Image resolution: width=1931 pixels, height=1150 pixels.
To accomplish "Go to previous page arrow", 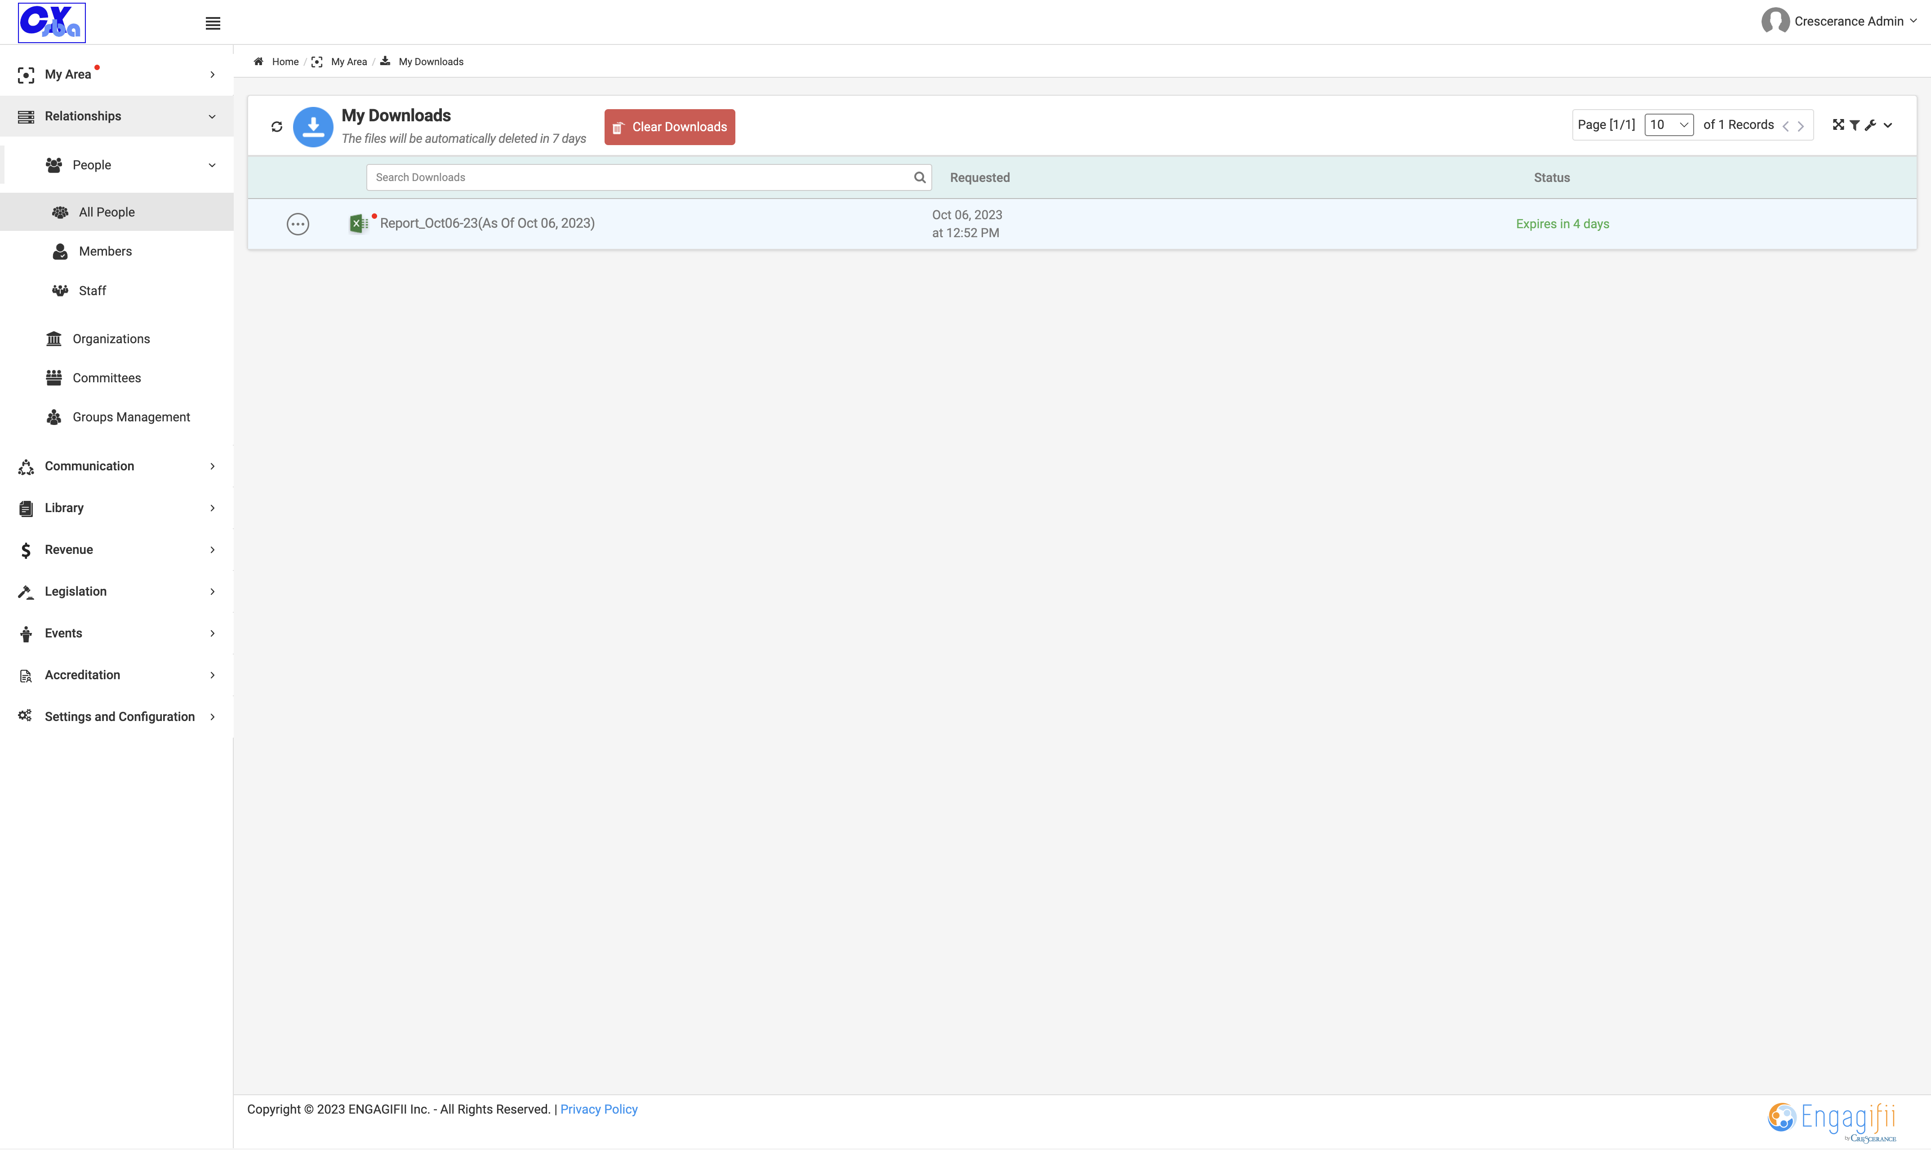I will (x=1785, y=126).
